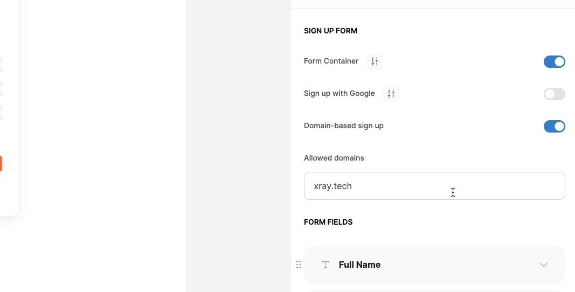
Task: Disable the Domain-based sign up toggle
Action: 554,126
